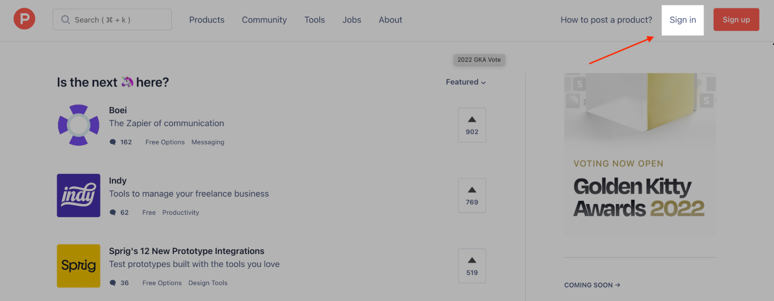This screenshot has height=301, width=774.
Task: Open the About menu
Action: (x=390, y=20)
